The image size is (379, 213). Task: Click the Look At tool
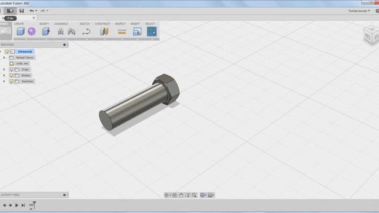[x=175, y=195]
